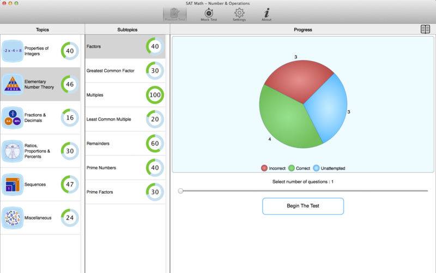Select the Elementary Number Theory topic label
436x273 pixels.
39,85
